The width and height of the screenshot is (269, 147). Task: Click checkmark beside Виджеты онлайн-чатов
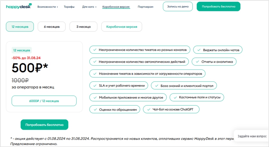(x=199, y=50)
